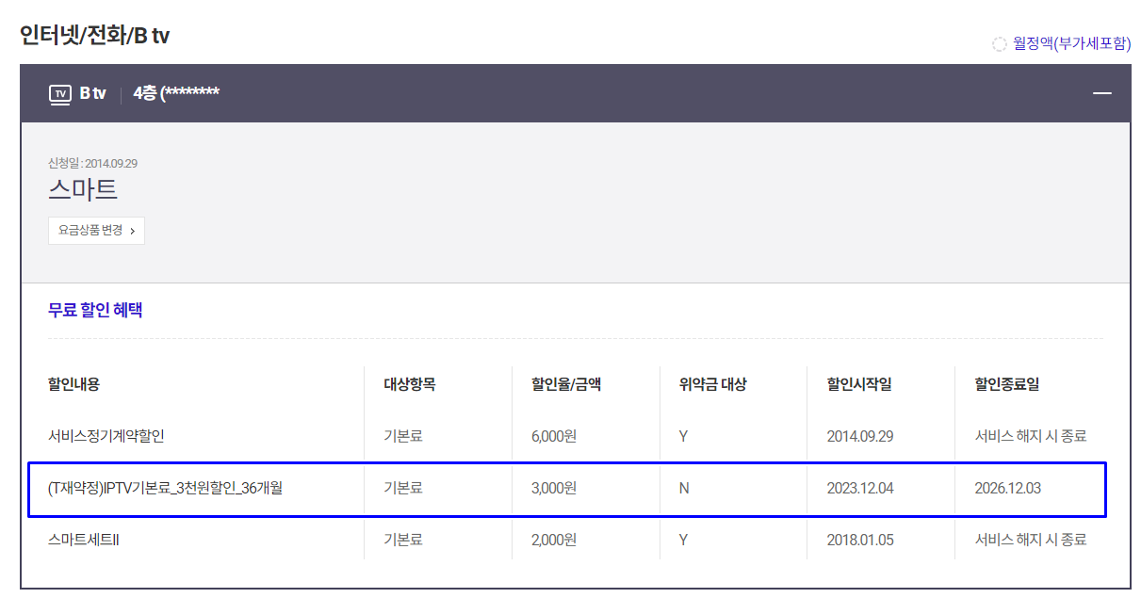Click the dotted circle next to 월정액
Screen dimensions: 1141x598
999,44
